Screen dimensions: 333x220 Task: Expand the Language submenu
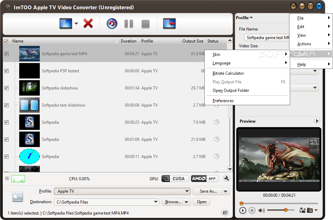[x=247, y=63]
